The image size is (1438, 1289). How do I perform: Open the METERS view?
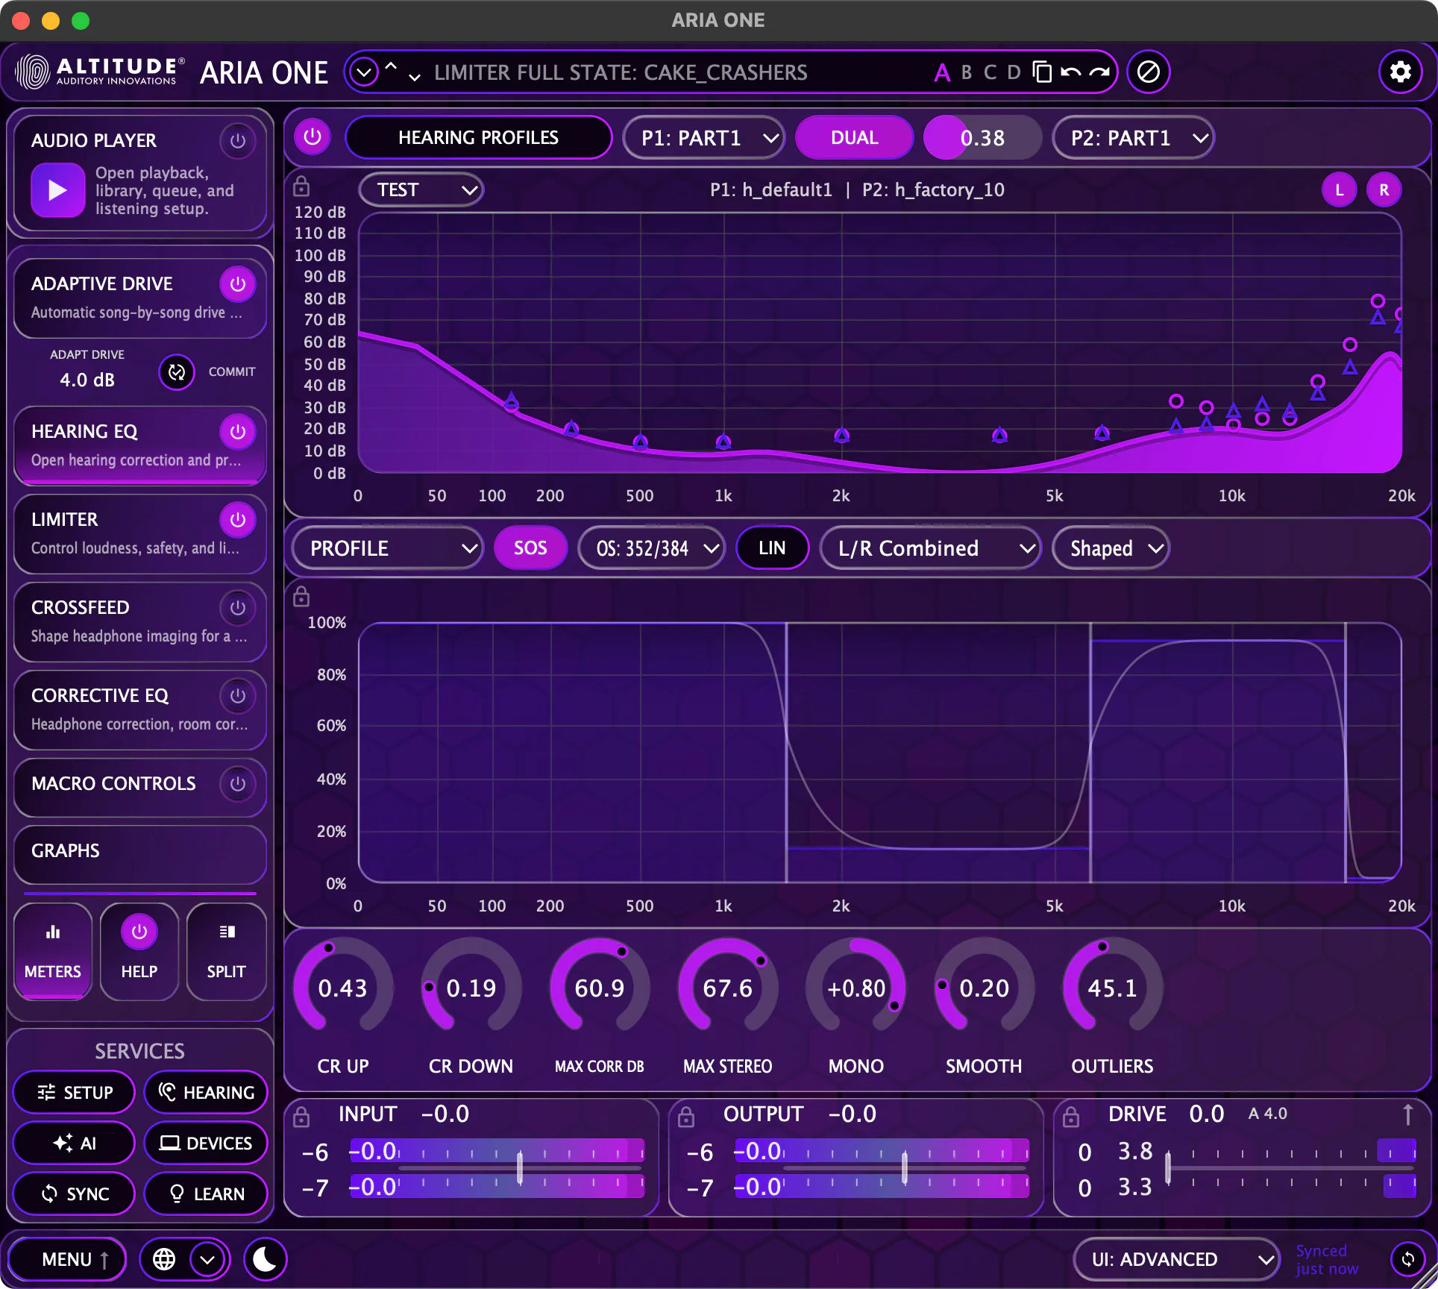tap(53, 952)
